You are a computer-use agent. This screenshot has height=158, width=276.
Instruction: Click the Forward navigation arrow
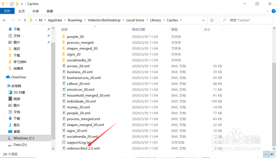click(x=13, y=20)
